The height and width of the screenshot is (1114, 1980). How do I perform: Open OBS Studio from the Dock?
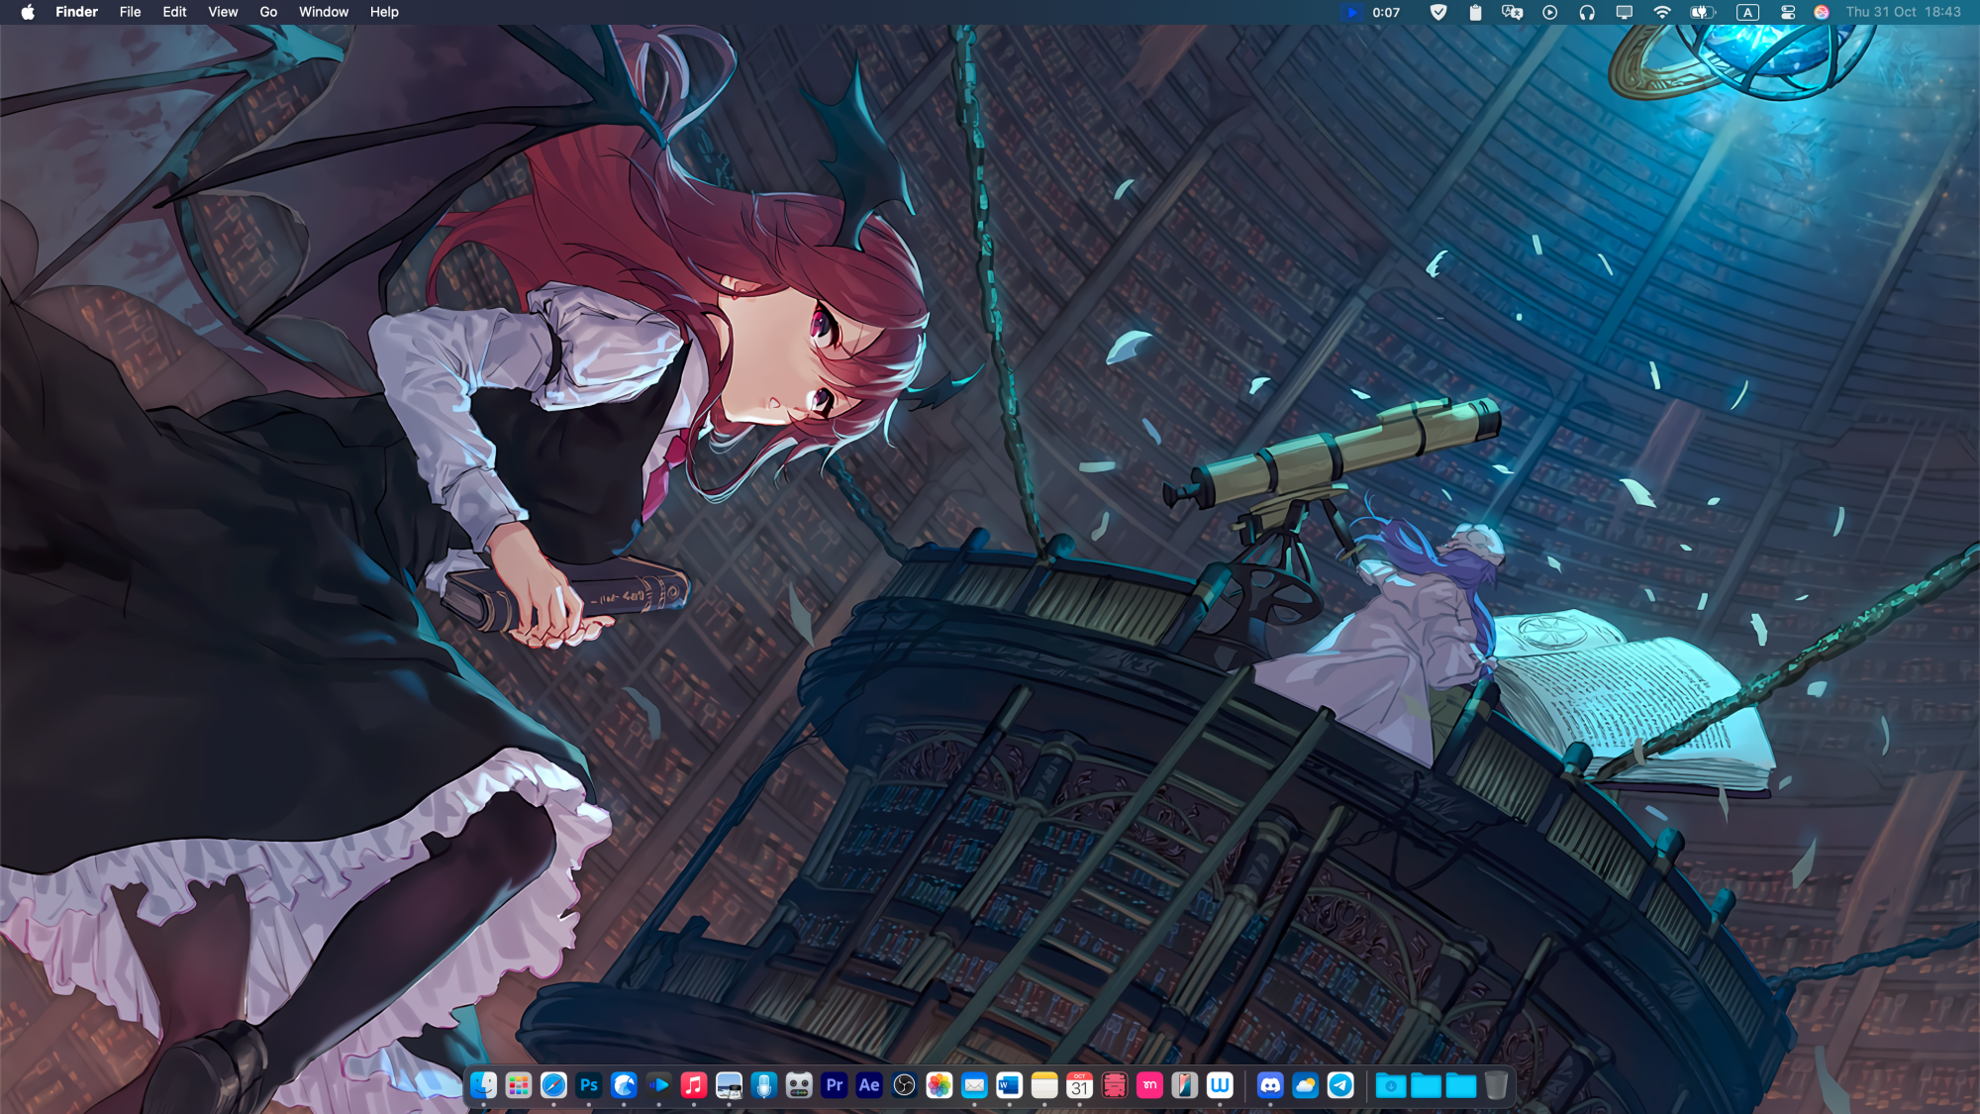point(905,1085)
